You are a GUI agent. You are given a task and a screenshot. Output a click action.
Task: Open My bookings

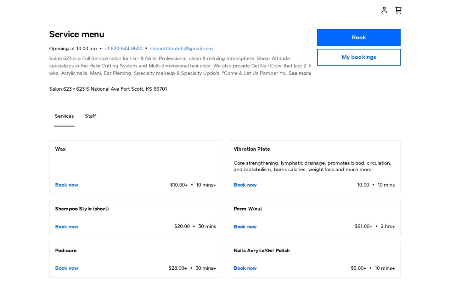tap(359, 57)
